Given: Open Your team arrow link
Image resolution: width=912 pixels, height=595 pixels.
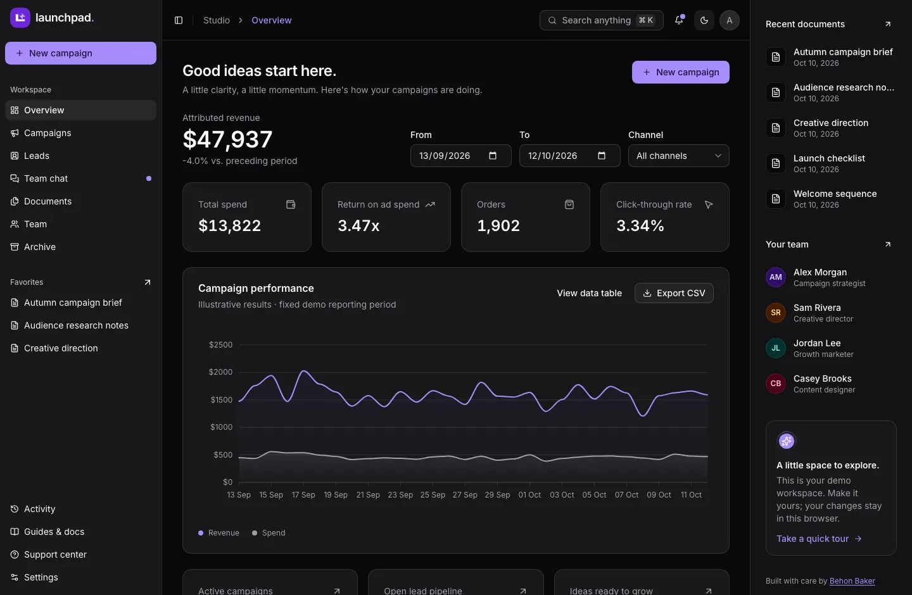Looking at the screenshot, I should [x=888, y=244].
